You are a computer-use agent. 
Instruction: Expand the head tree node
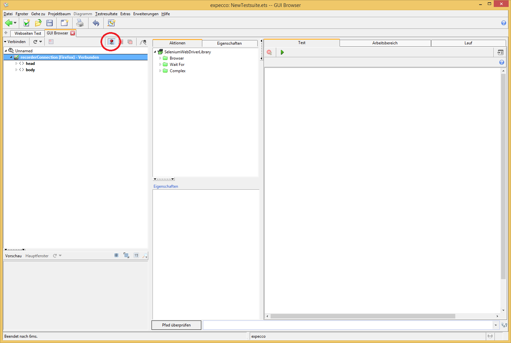click(x=16, y=64)
